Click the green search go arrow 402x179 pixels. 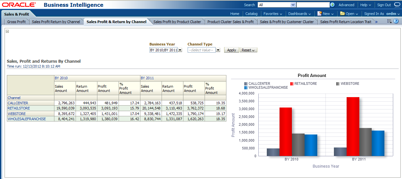tap(332, 5)
